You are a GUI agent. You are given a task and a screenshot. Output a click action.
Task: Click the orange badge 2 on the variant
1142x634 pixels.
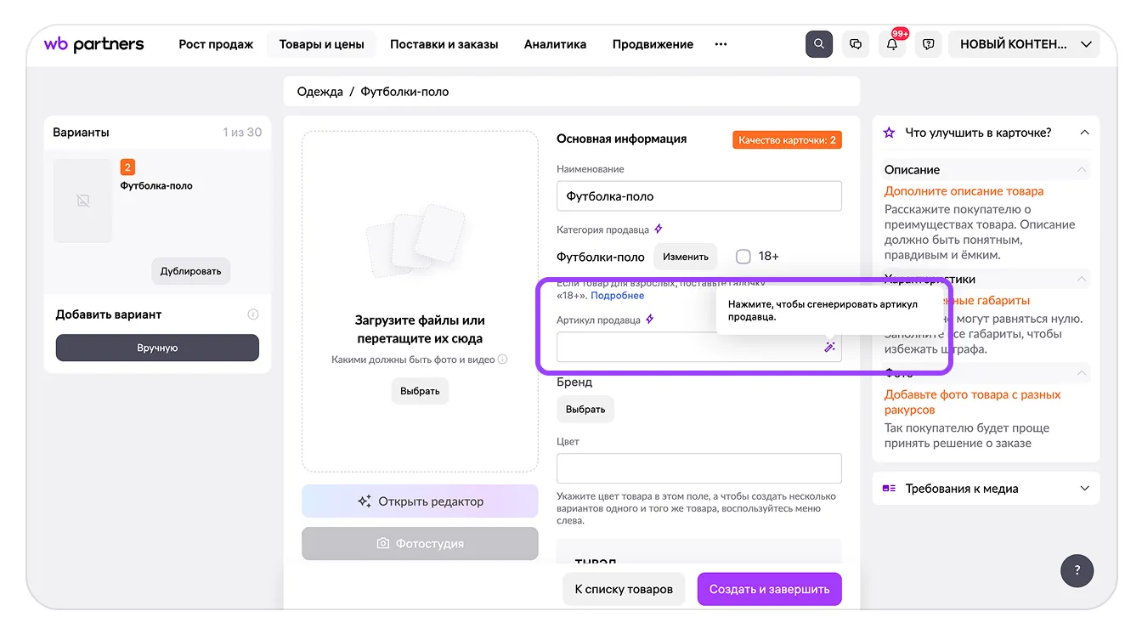[127, 167]
